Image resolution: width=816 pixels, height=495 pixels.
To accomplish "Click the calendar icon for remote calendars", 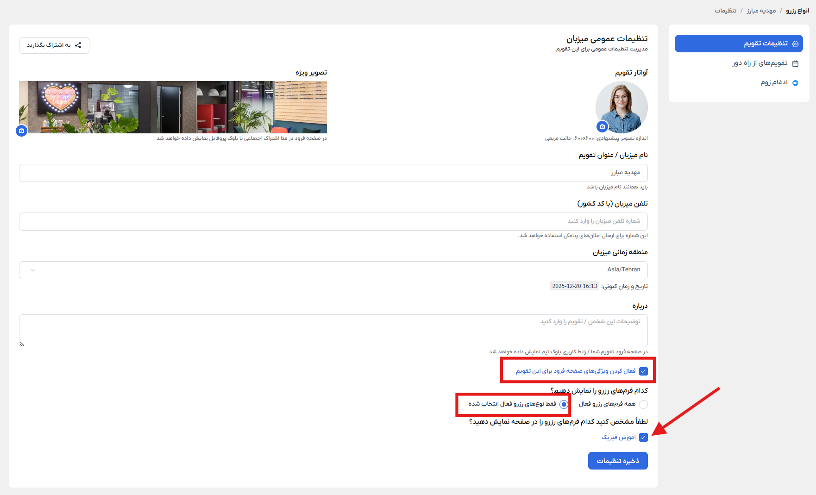I will pos(795,63).
